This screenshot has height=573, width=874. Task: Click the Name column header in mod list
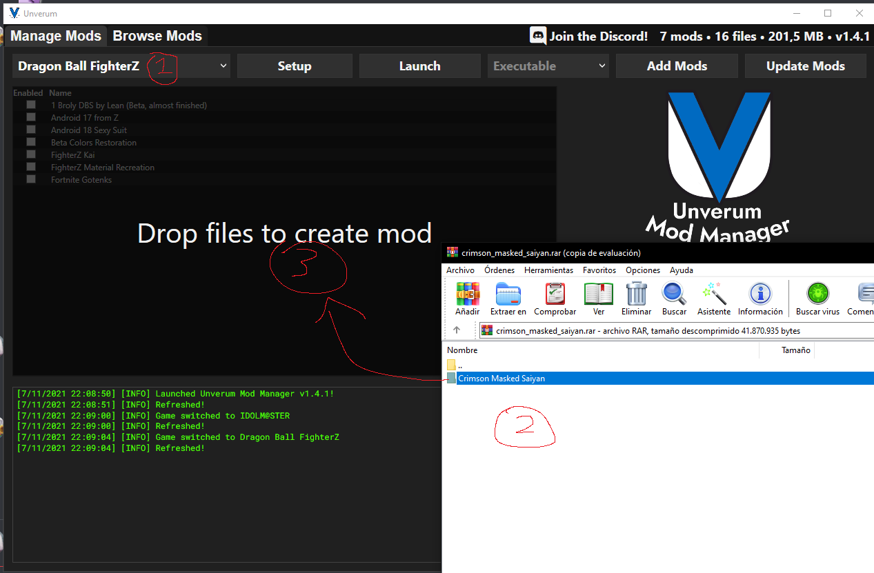click(x=61, y=92)
